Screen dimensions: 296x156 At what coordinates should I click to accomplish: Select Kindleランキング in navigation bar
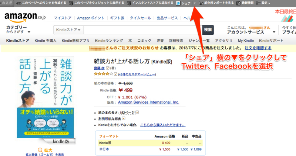109,41
